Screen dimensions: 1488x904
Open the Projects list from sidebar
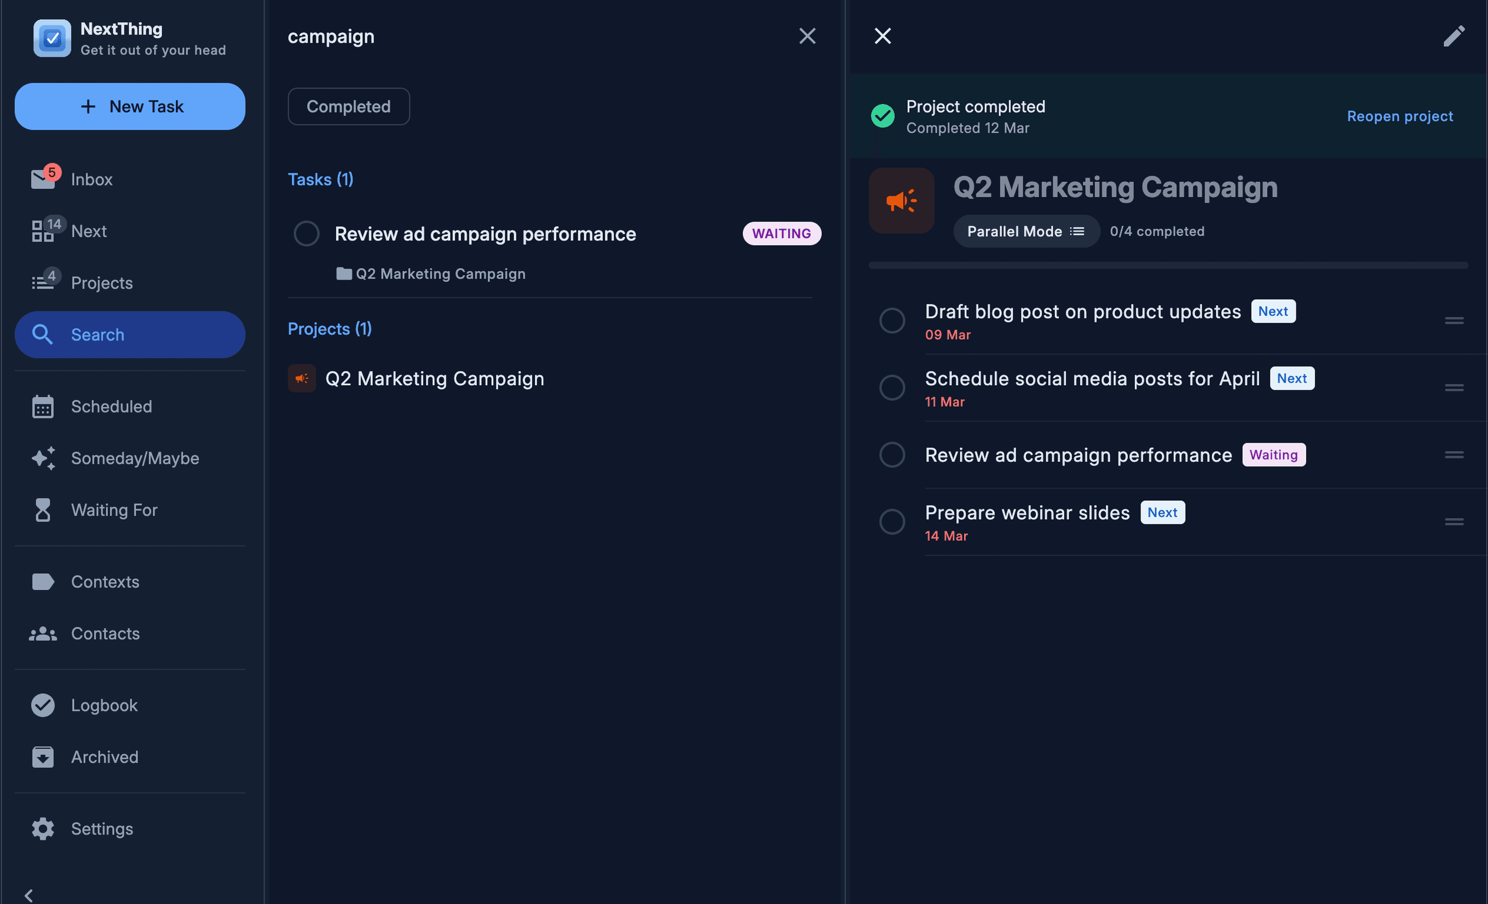click(x=101, y=282)
